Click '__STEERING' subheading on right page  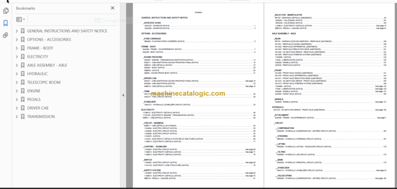click(281, 136)
